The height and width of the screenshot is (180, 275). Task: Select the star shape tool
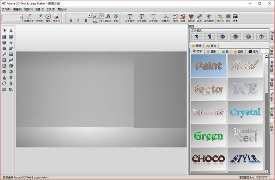11,43
